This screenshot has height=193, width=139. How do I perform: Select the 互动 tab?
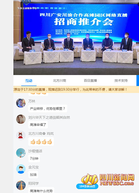[x=29, y=81]
